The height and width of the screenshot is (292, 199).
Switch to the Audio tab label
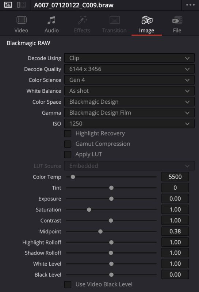tap(51, 30)
